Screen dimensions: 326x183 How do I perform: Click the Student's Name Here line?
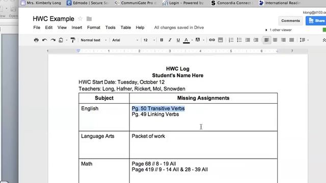178,75
